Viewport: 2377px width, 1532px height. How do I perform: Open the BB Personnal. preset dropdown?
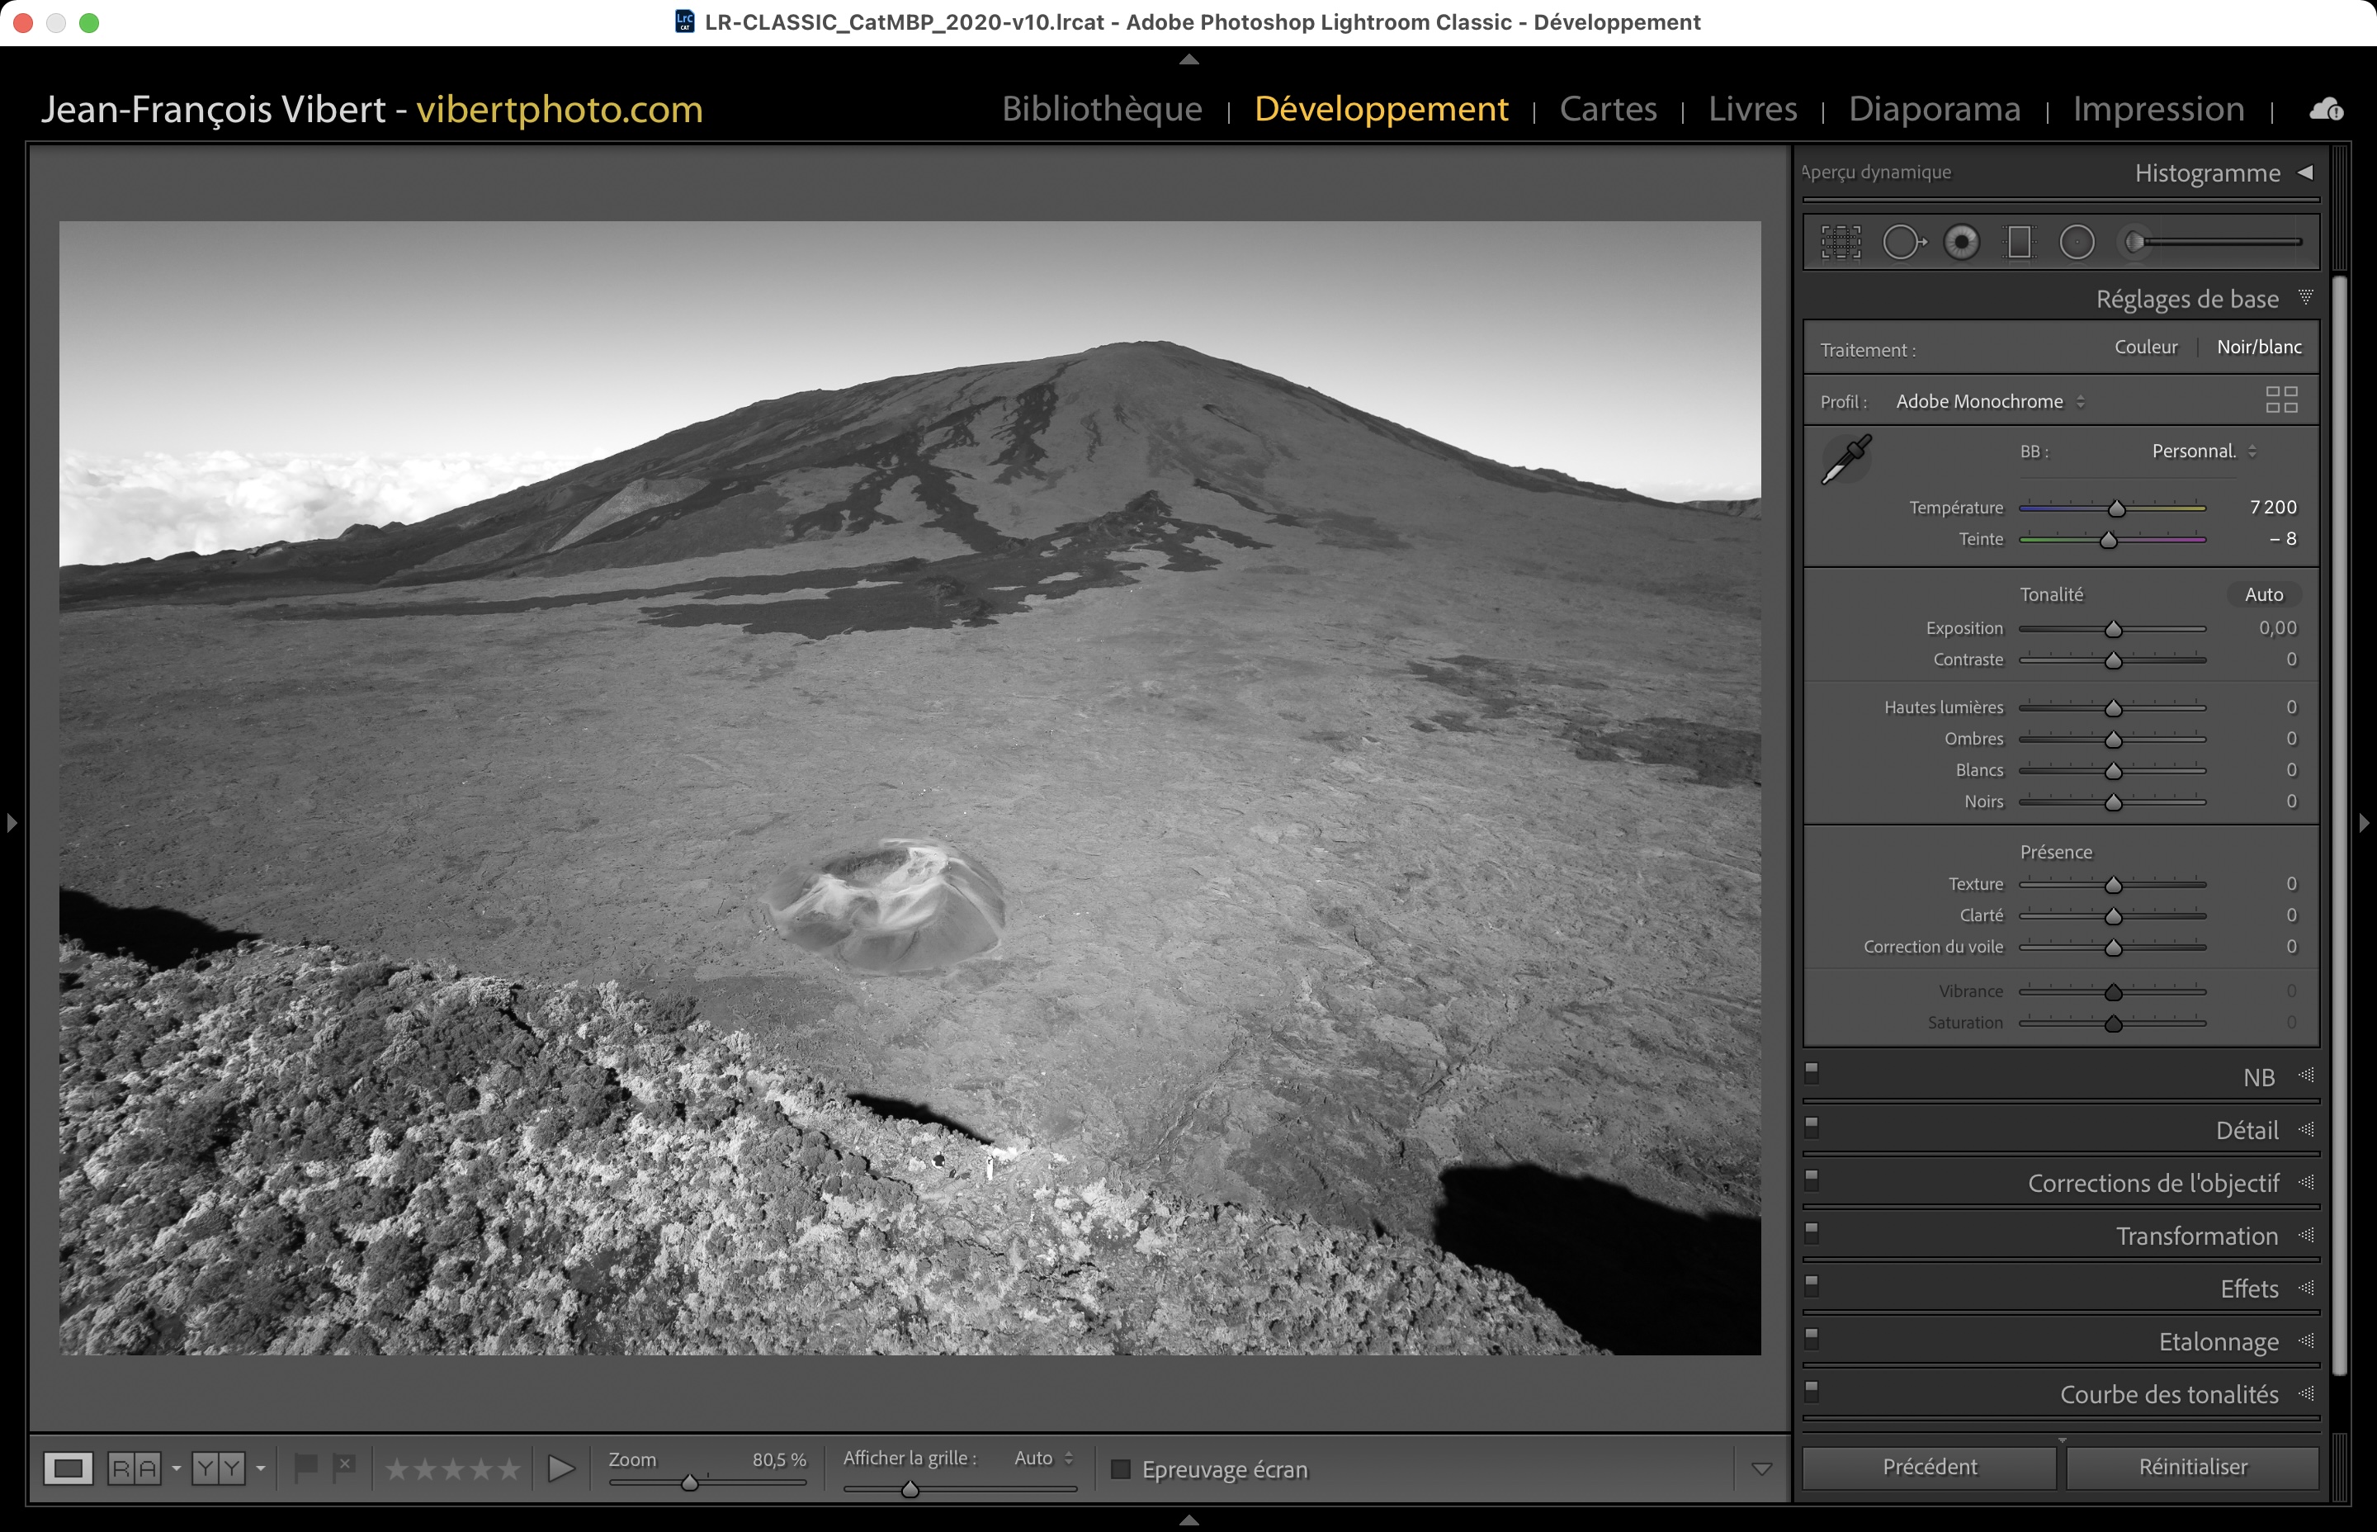tap(2203, 452)
